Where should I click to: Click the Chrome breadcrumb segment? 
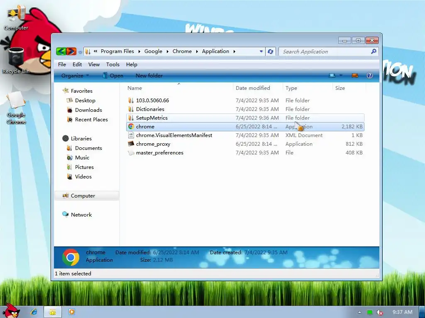pos(182,51)
